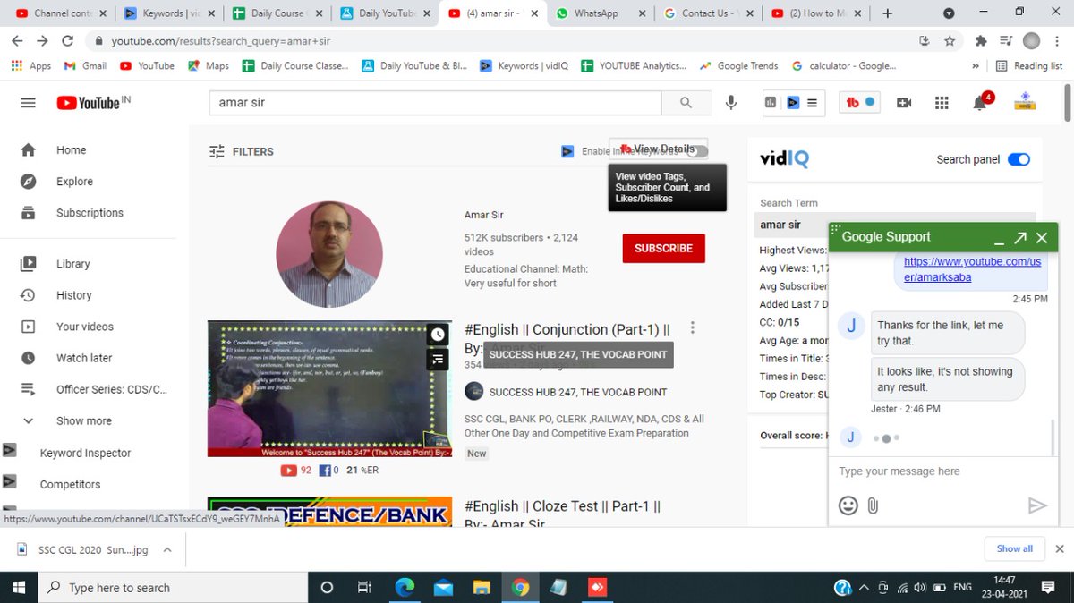Open the SUCCESS HUB 247 channel link
This screenshot has width=1074, height=603.
click(578, 392)
